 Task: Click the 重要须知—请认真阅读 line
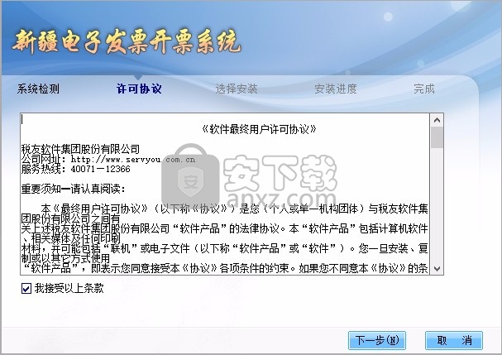point(73,189)
